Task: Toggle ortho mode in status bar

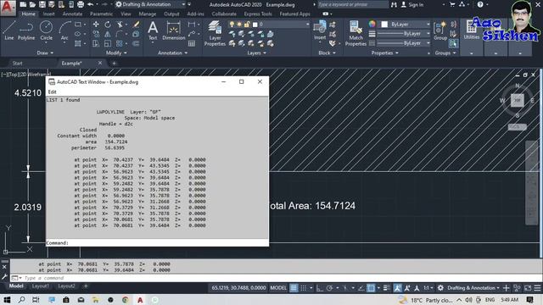Action: (x=319, y=288)
